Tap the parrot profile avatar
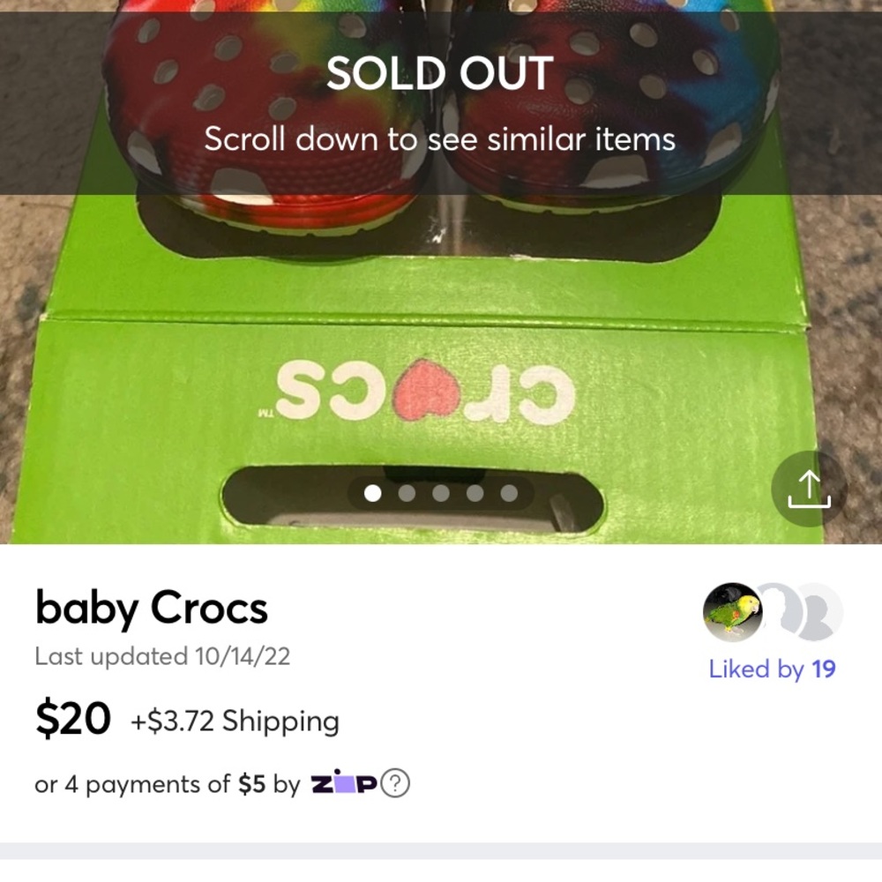 tap(732, 612)
